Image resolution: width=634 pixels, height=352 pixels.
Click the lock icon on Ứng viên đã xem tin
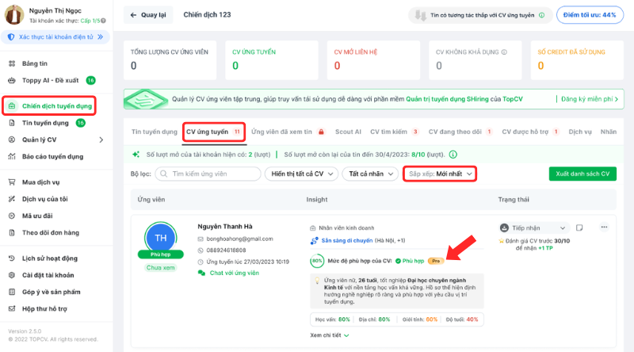[321, 132]
